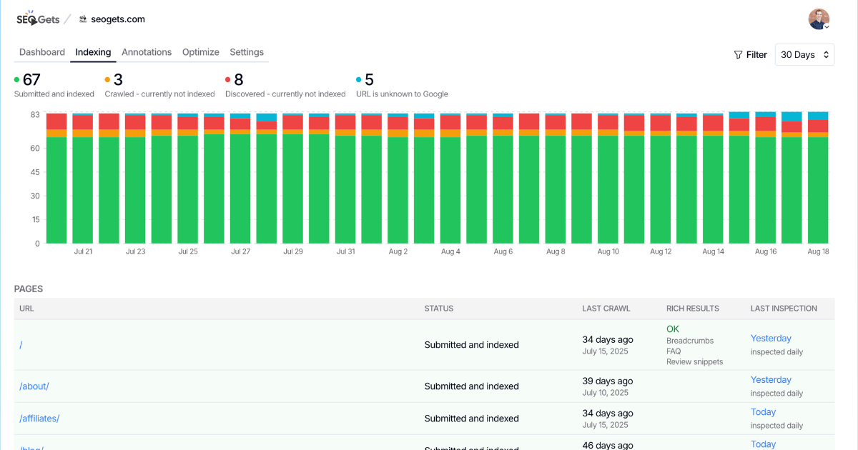Viewport: 858px width, 450px height.
Task: Switch to the Dashboard tab
Action: coord(41,52)
